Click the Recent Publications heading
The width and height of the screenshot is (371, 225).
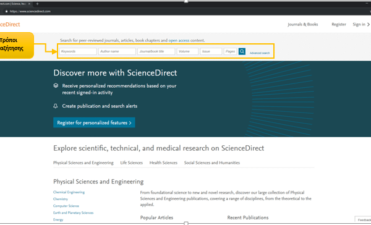248,218
